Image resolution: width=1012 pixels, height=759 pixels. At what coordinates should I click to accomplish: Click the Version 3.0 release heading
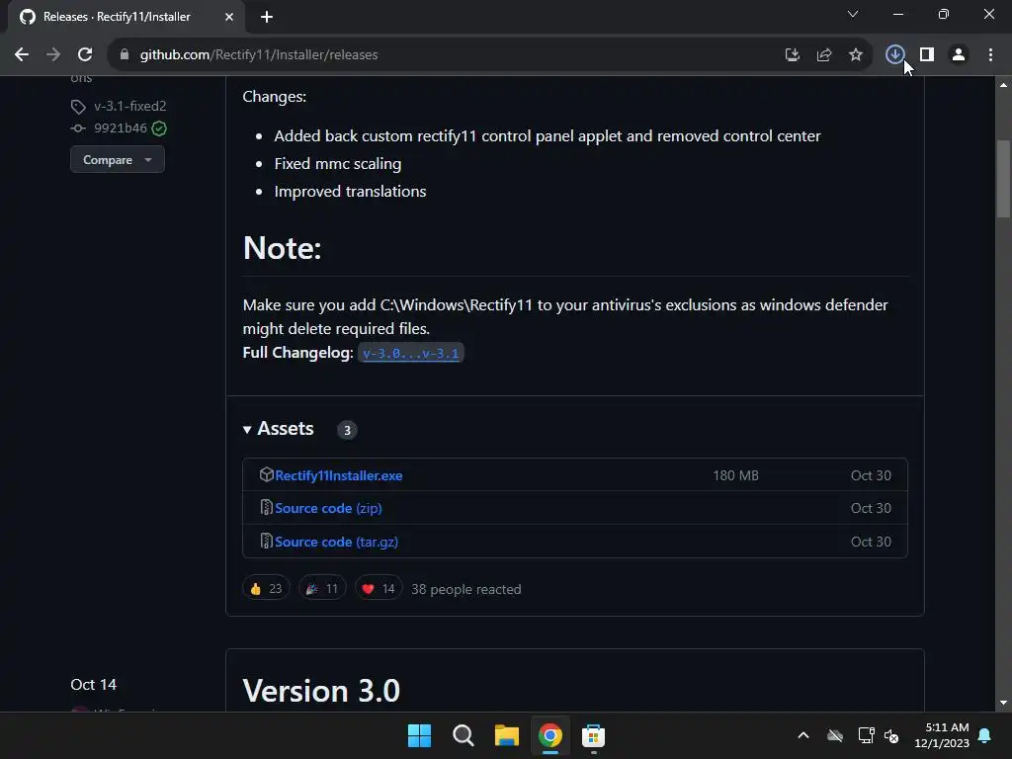321,691
